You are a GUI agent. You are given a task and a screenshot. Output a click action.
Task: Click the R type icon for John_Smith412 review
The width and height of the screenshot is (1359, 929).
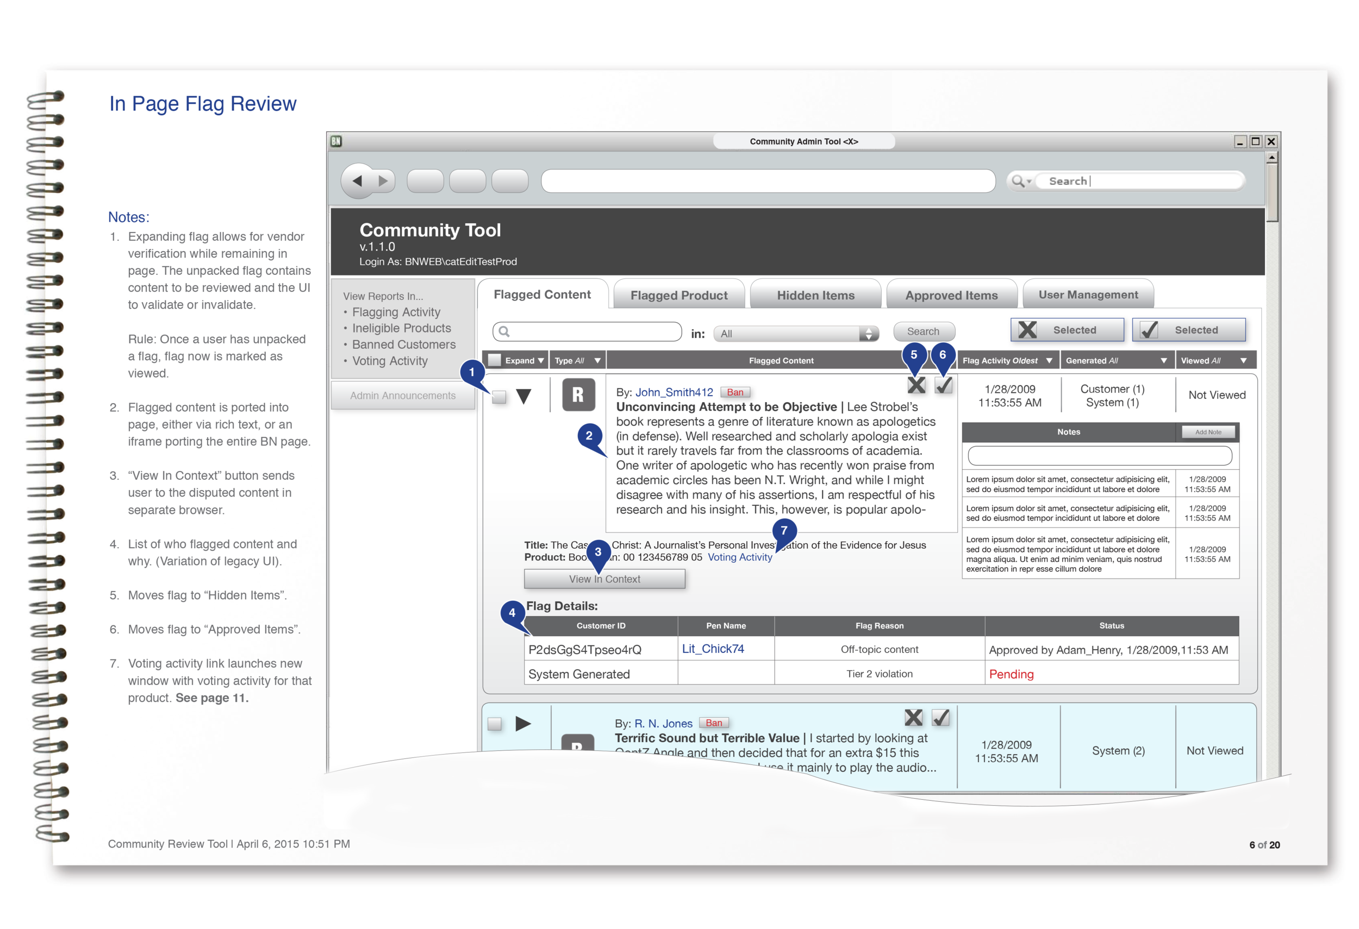578,395
